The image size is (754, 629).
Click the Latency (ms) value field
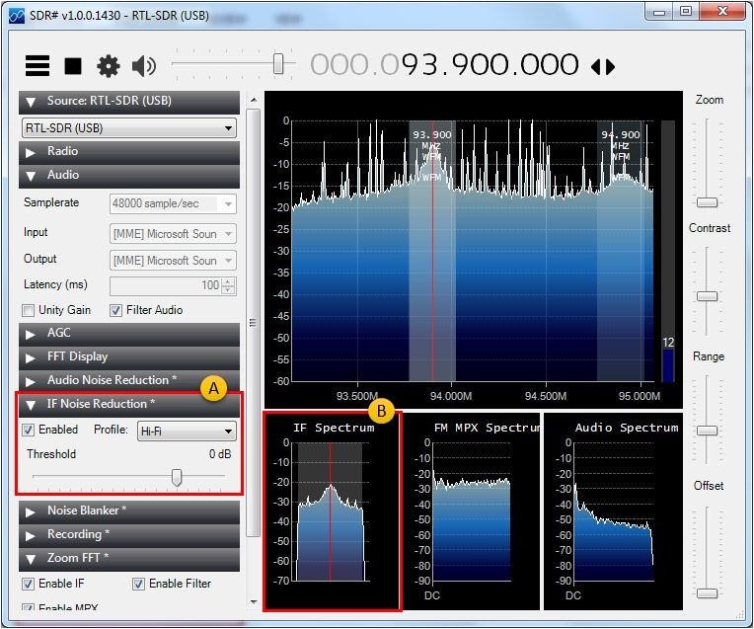coord(166,285)
